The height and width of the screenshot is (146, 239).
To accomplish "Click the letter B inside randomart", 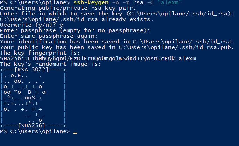I will (30, 92).
